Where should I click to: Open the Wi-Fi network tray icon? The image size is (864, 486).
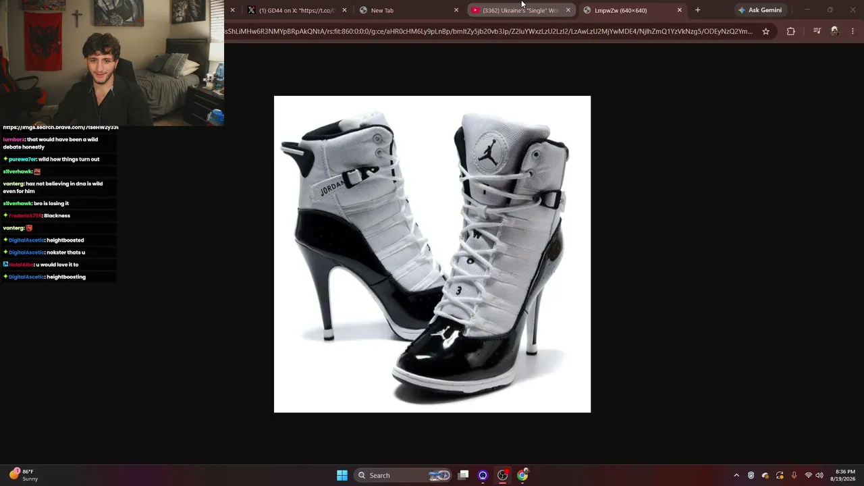809,475
